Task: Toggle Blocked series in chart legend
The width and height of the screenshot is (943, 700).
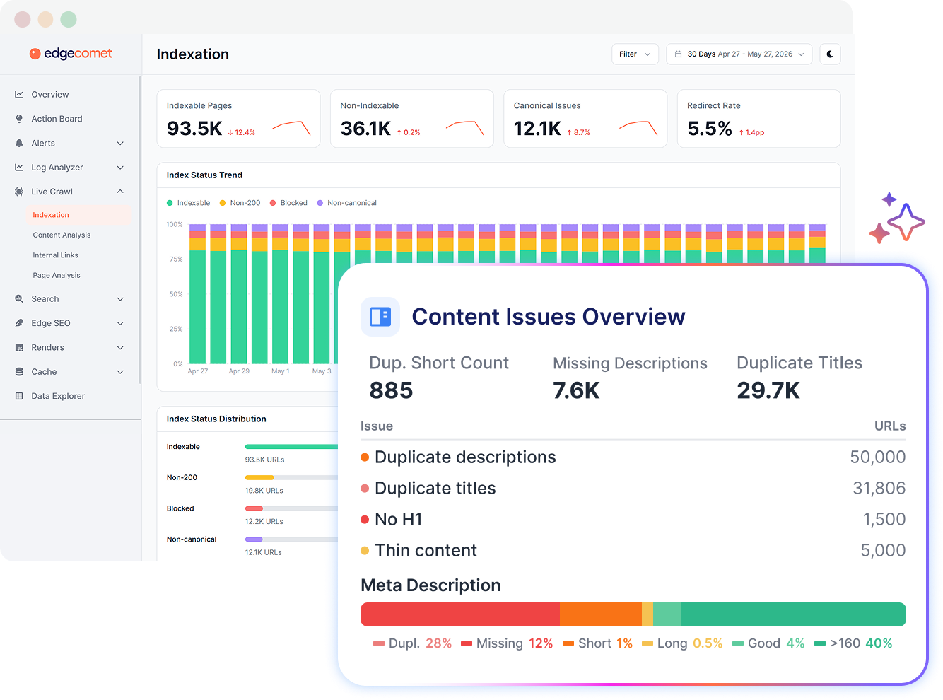Action: pyautogui.click(x=288, y=203)
